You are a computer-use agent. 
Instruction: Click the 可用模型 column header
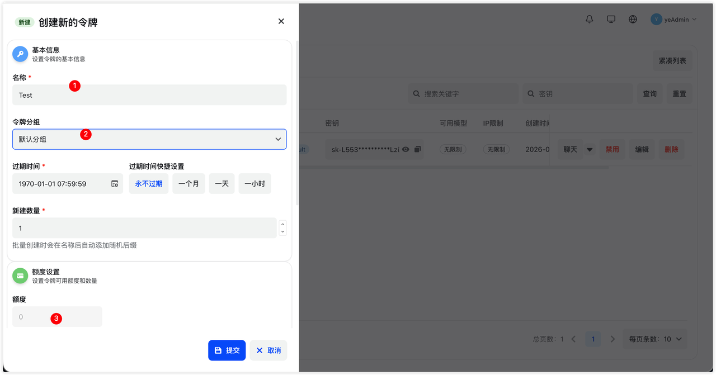point(453,123)
